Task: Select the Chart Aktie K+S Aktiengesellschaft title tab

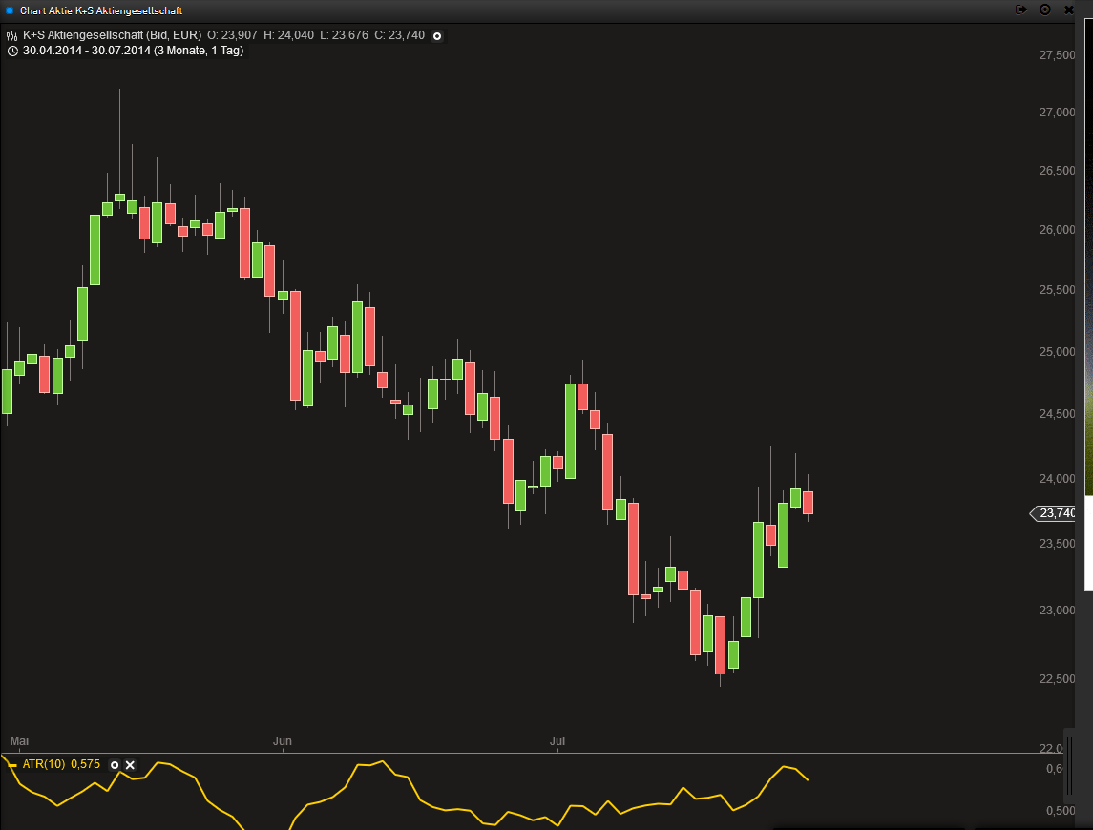Action: (101, 10)
